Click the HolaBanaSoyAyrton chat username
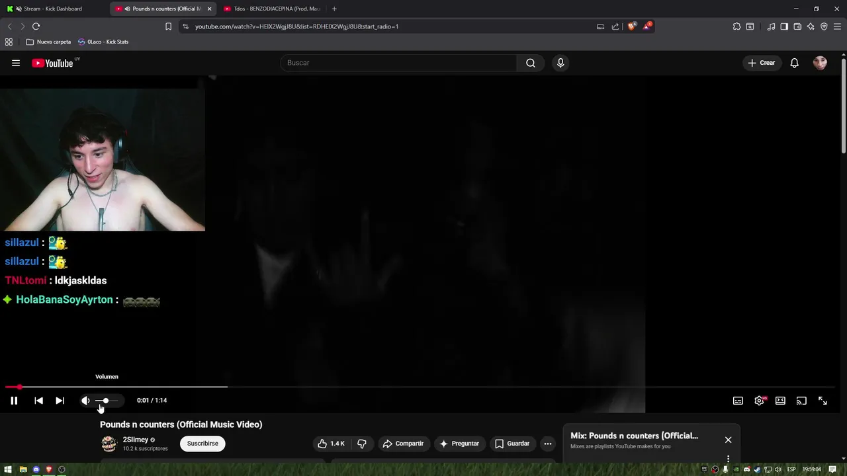 [64, 299]
